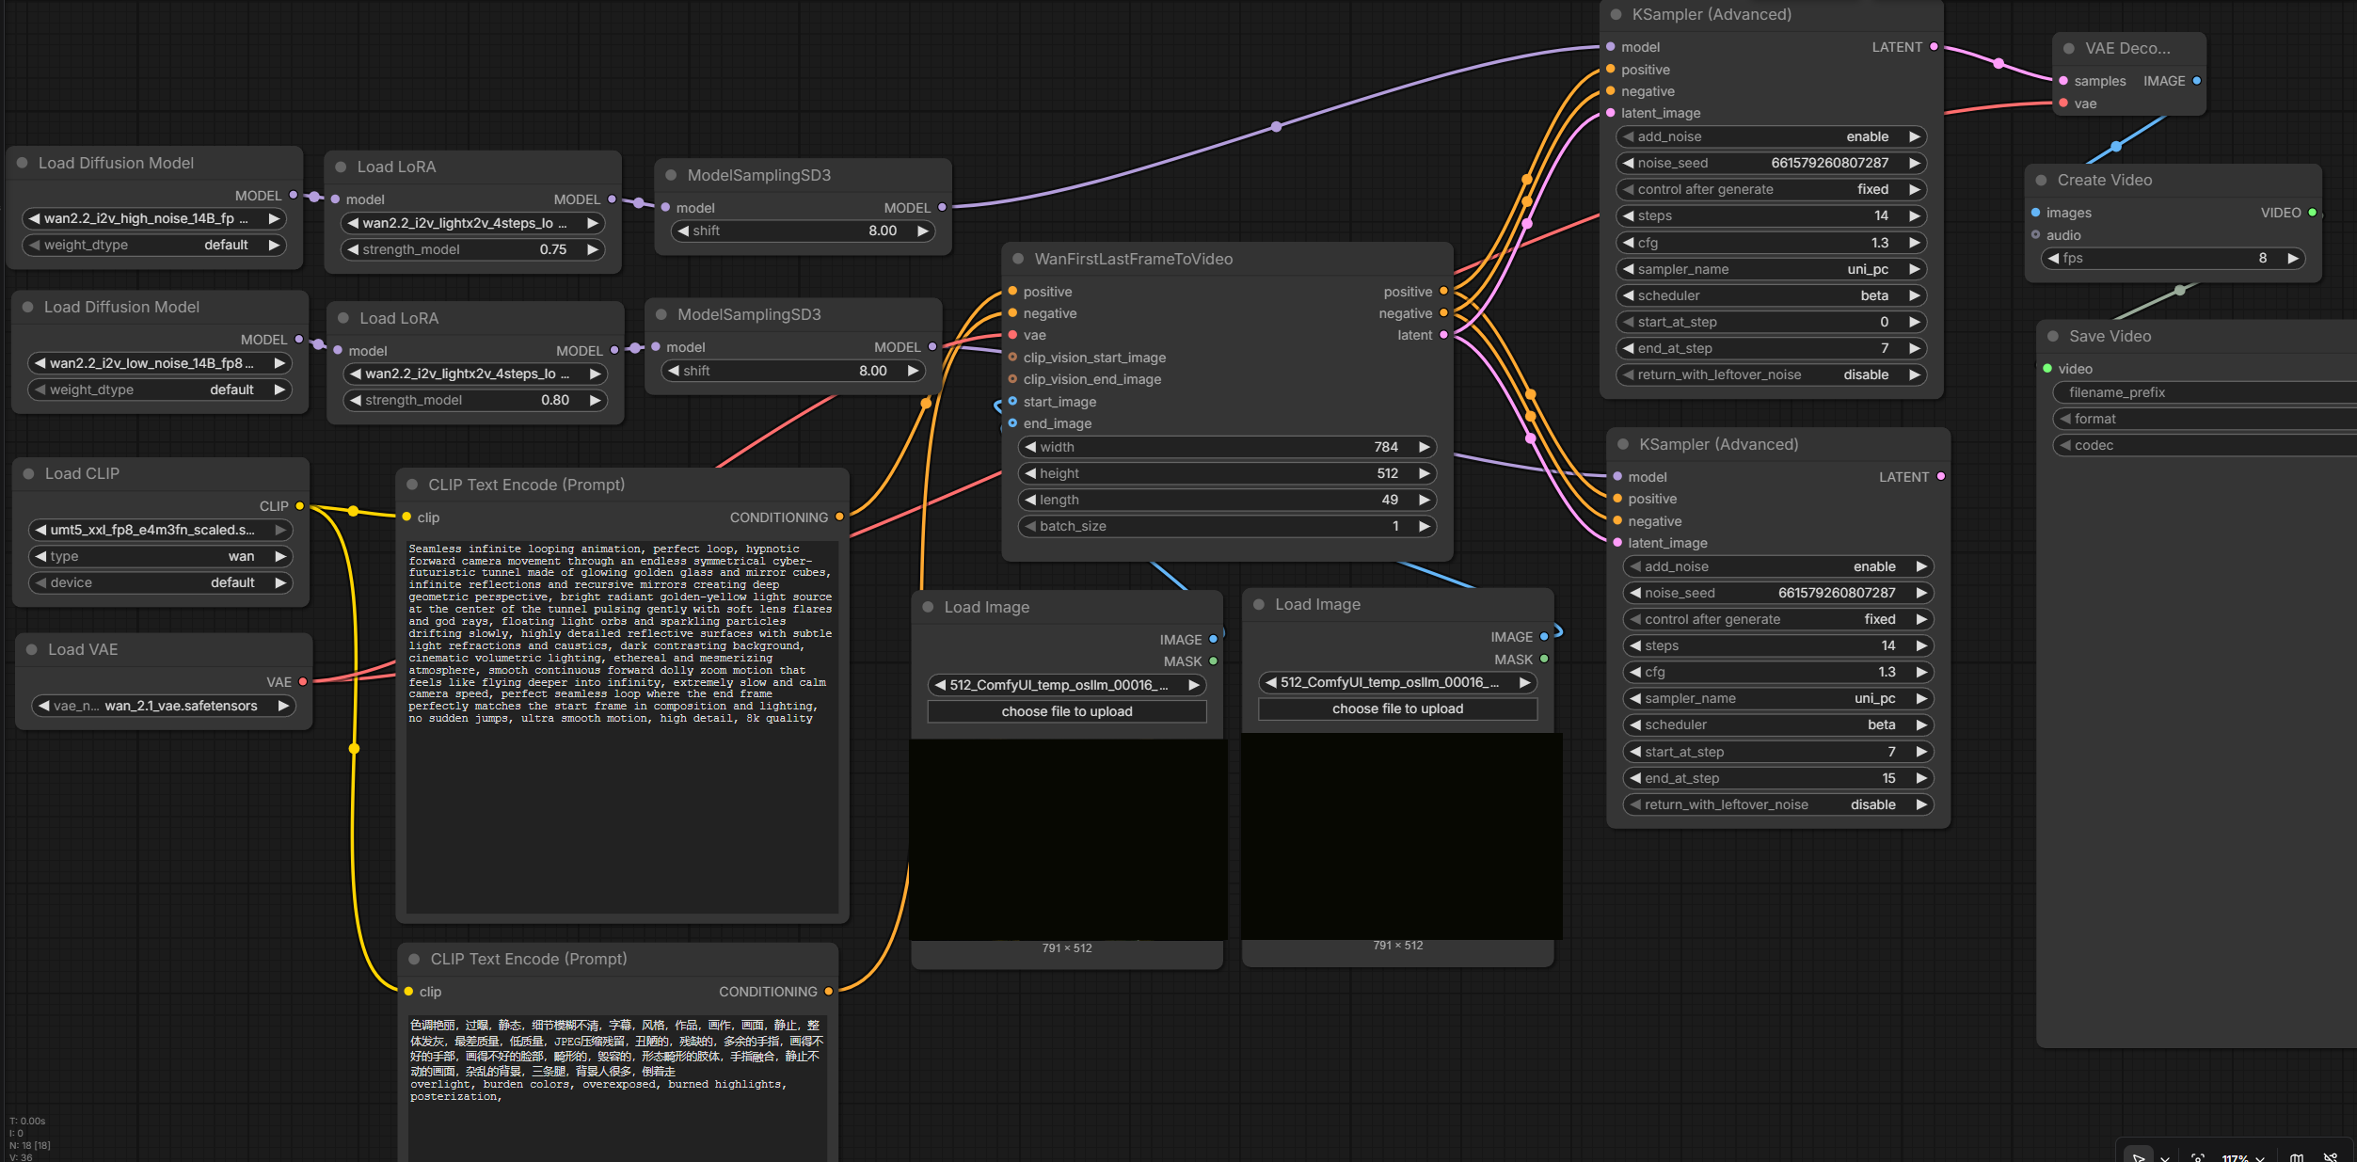Toggle add_noise on KSampler with start_at_step 0
The width and height of the screenshot is (2357, 1162).
pyautogui.click(x=1772, y=136)
